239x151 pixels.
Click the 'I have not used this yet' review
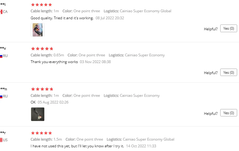point(77,146)
